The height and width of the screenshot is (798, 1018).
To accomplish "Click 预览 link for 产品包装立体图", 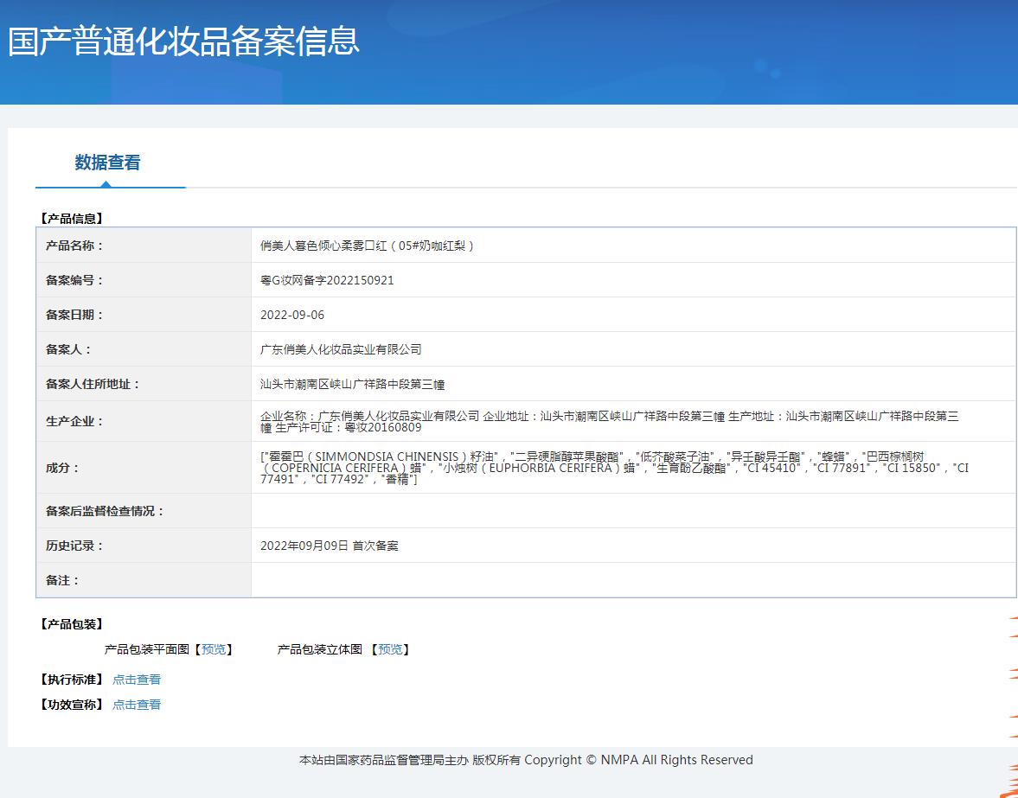I will point(390,649).
